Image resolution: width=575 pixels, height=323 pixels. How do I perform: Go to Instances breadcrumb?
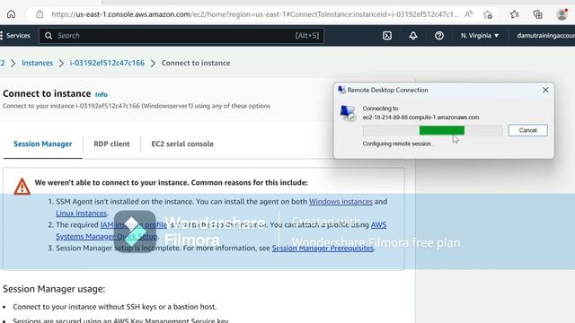(38, 63)
